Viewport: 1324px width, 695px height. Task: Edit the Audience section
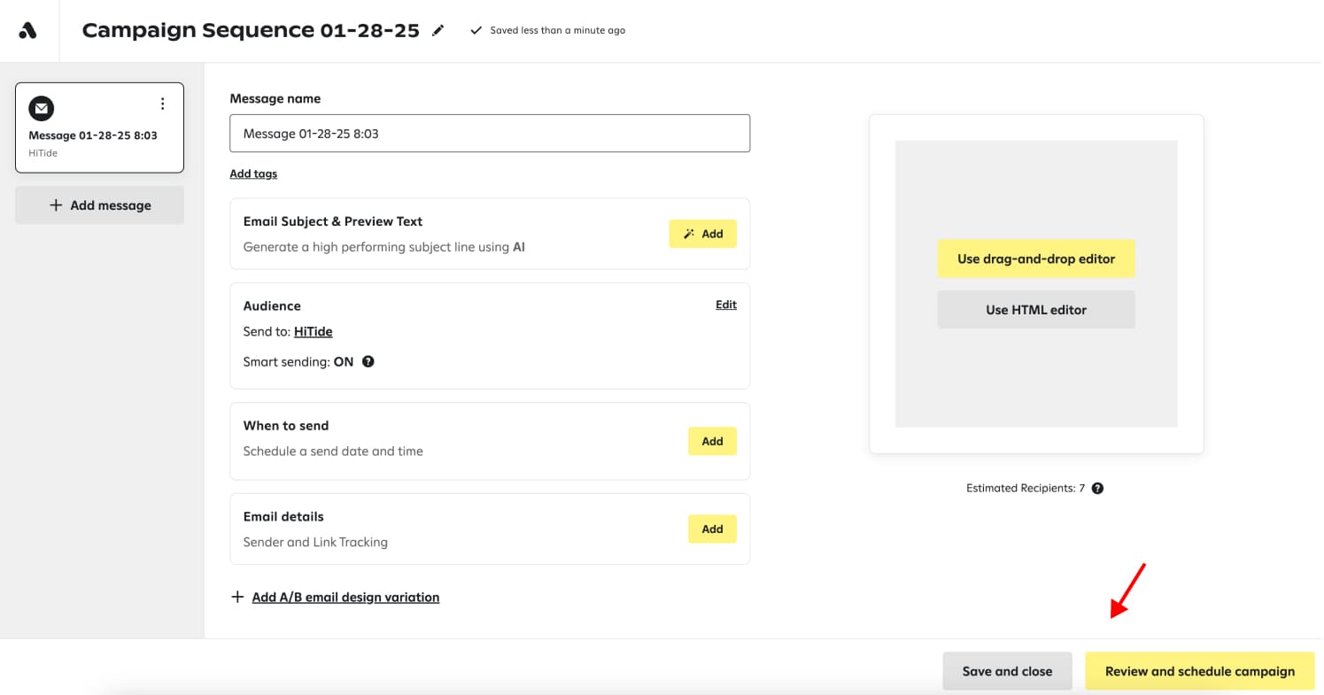click(725, 305)
